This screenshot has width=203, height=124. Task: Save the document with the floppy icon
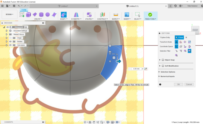(14, 6)
